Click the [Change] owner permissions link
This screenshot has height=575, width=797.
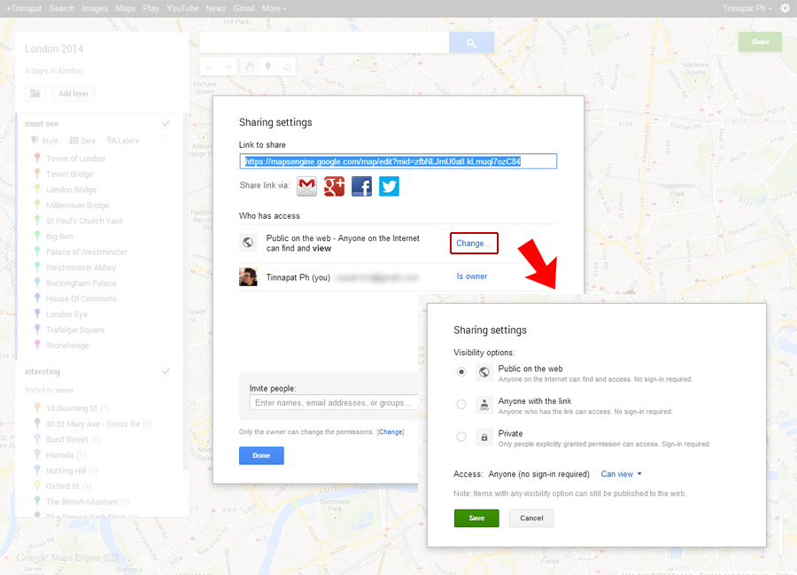click(391, 431)
